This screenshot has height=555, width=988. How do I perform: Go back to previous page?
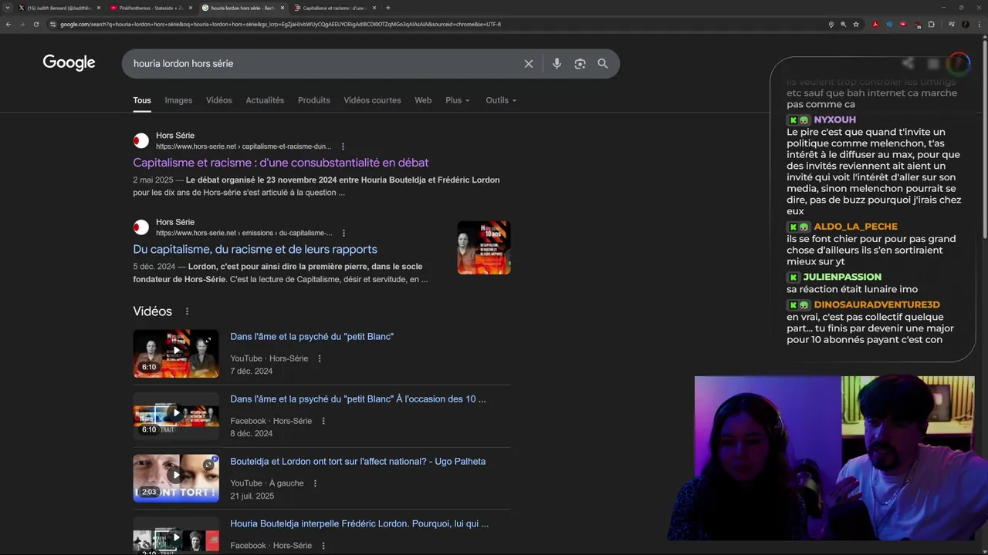coord(8,24)
